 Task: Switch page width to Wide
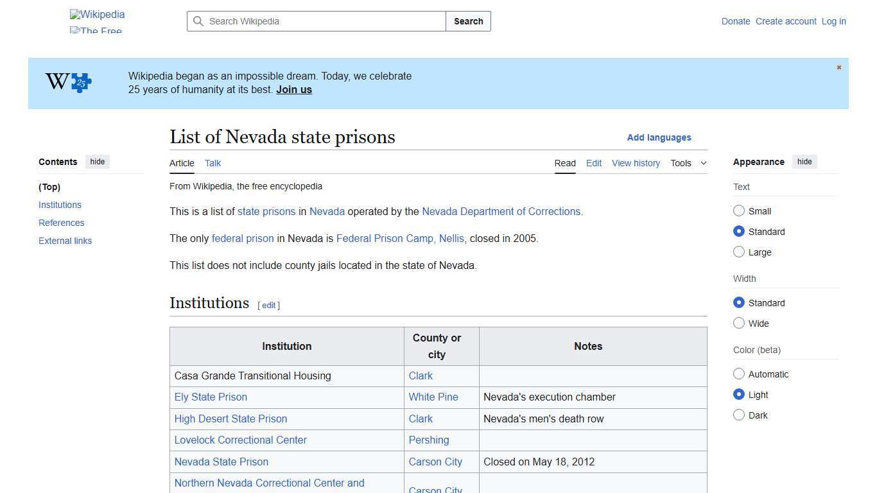coord(739,323)
